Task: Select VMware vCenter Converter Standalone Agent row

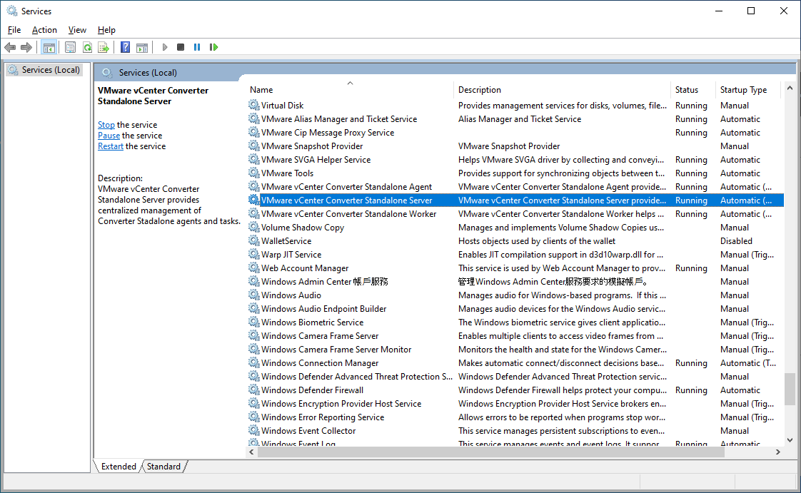Action: pyautogui.click(x=515, y=187)
